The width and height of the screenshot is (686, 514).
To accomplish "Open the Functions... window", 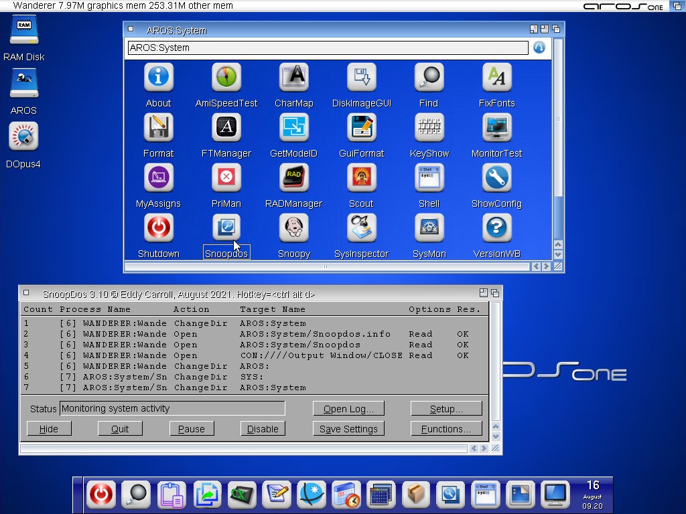I will (446, 429).
